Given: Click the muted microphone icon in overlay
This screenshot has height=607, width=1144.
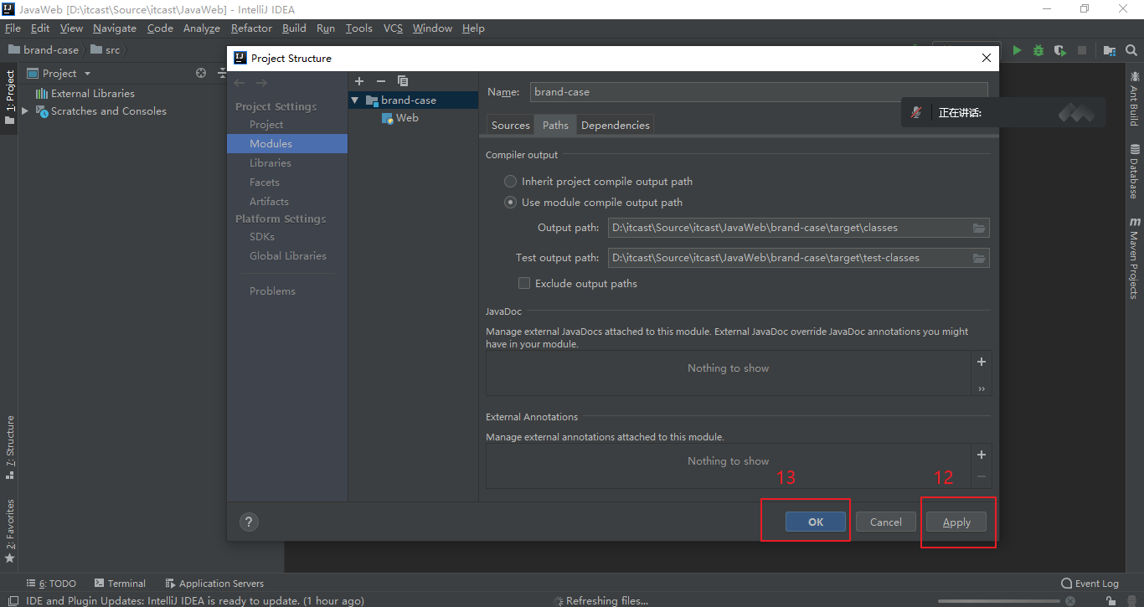Looking at the screenshot, I should click(917, 112).
